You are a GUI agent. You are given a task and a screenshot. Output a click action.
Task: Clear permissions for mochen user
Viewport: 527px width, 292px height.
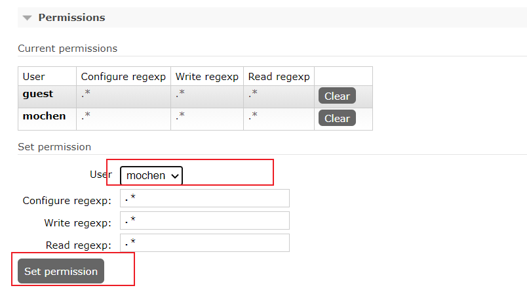point(337,118)
